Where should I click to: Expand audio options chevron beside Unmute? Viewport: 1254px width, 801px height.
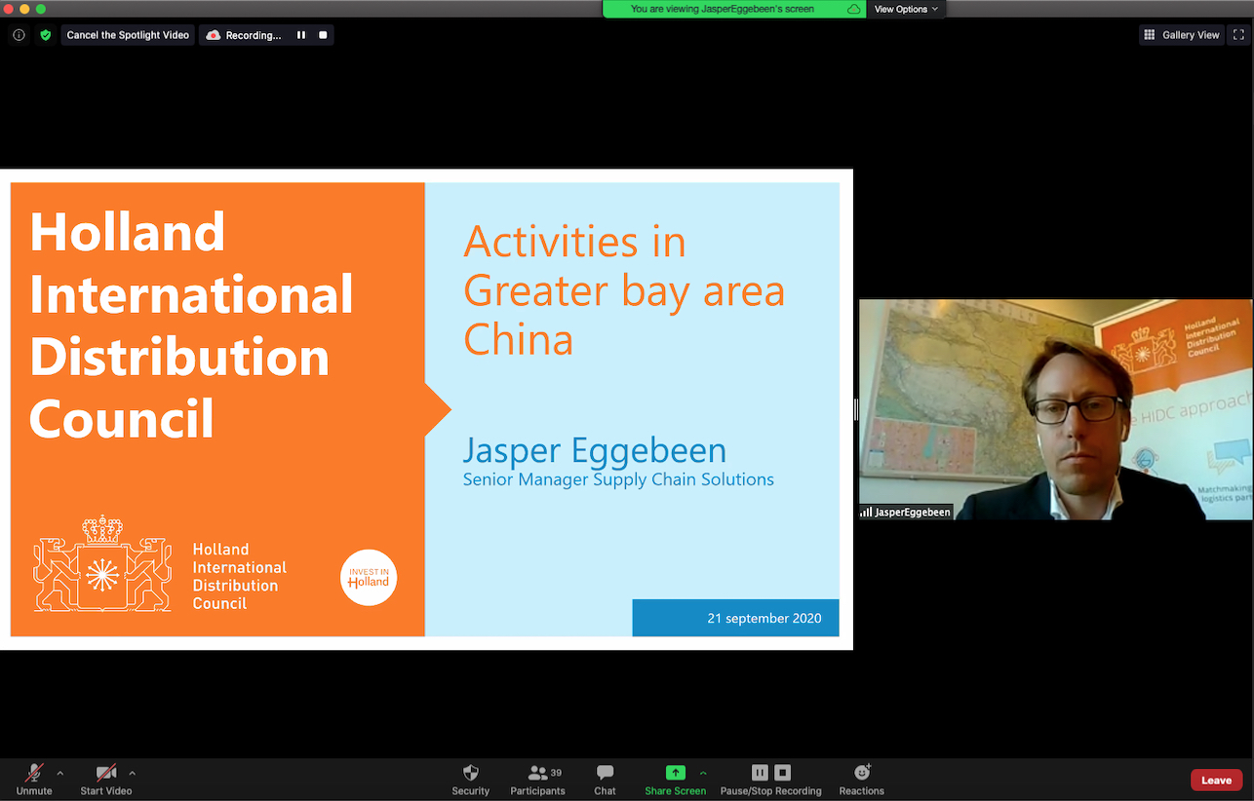(x=60, y=773)
